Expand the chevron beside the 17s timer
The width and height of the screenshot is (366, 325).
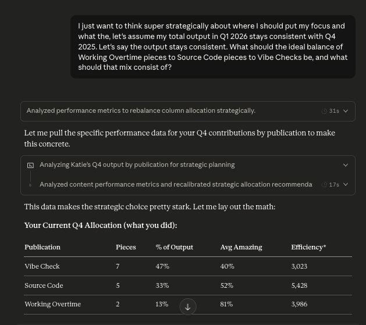point(346,185)
